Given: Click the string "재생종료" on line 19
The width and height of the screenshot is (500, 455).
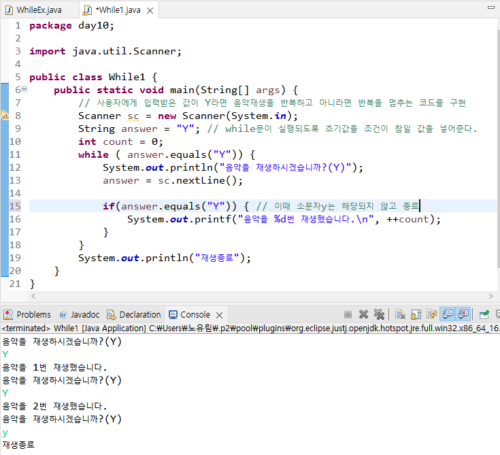Looking at the screenshot, I should (217, 258).
